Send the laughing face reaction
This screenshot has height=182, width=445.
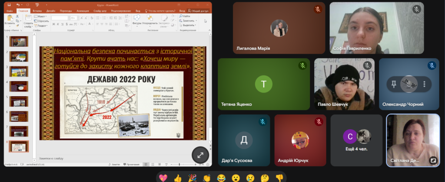point(220,177)
